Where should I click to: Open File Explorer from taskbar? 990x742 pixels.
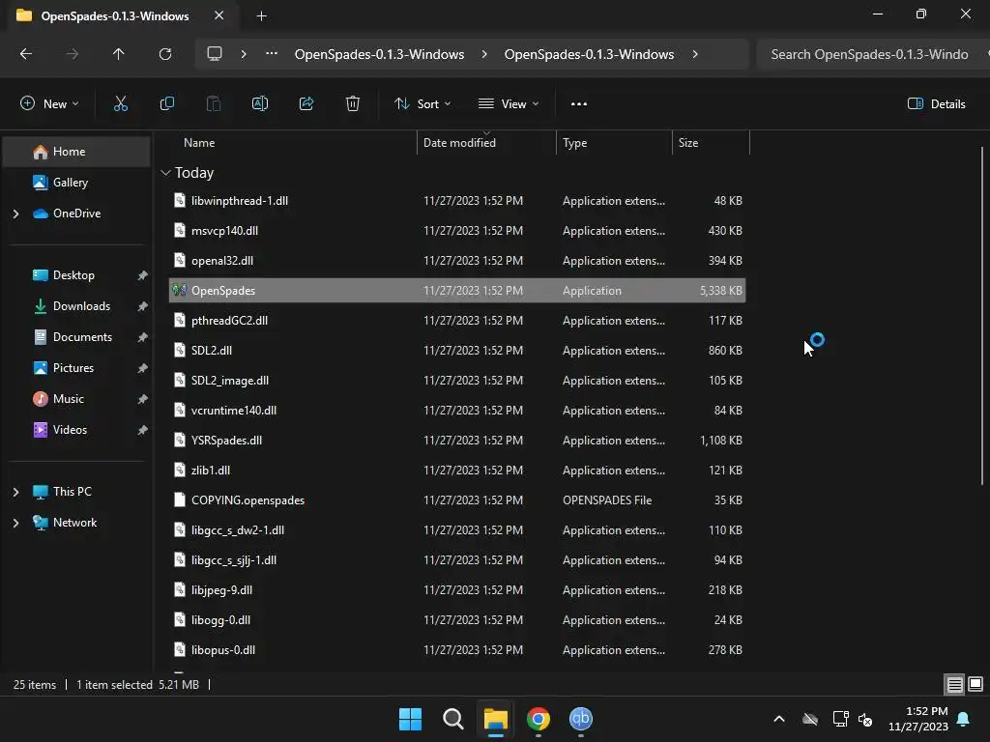[496, 719]
